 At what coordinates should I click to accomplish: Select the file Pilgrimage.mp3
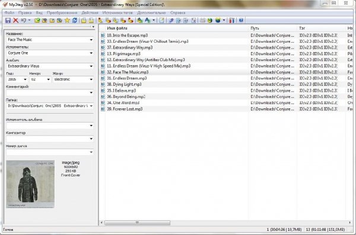[x=124, y=54]
